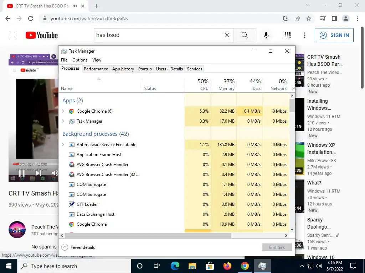365x273 pixels.
Task: Open the notification center icon
Action: tap(353, 266)
